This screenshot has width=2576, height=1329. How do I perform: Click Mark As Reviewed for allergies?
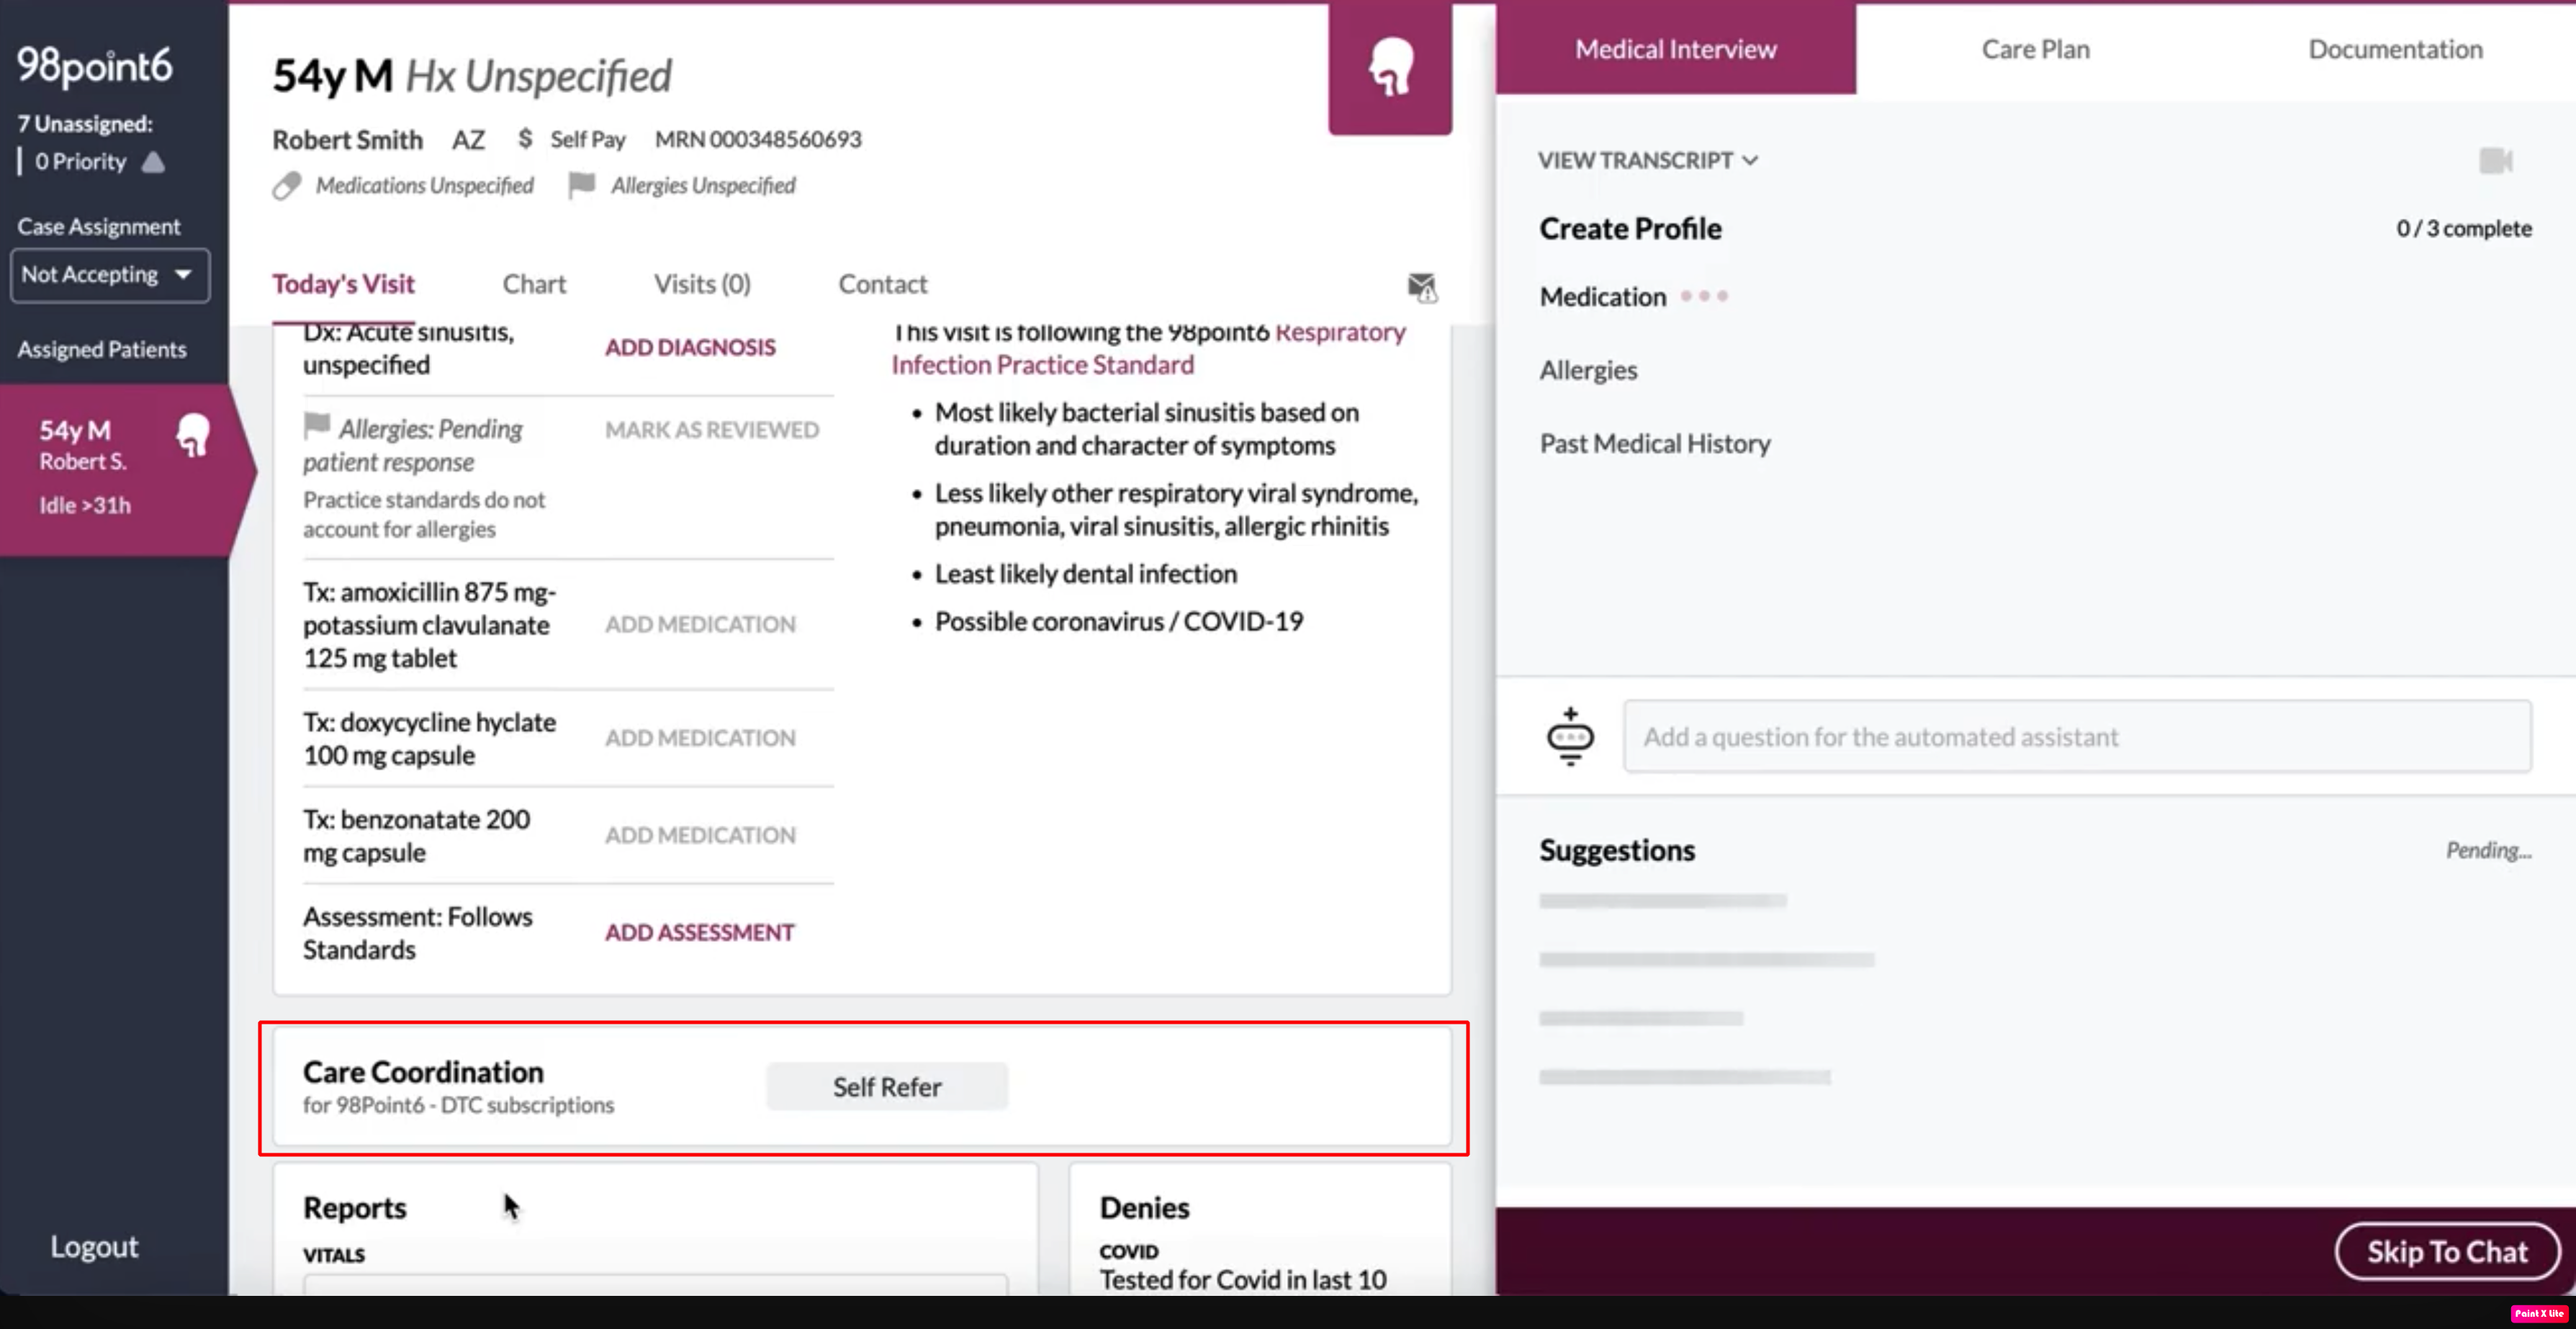click(x=712, y=430)
